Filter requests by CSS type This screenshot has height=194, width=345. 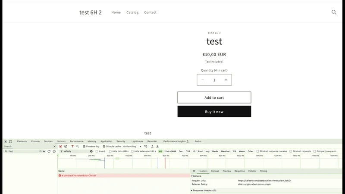click(x=188, y=151)
